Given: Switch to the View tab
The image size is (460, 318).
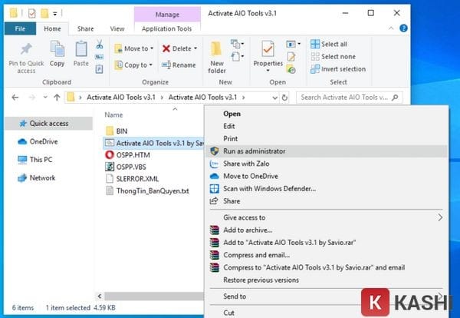Looking at the screenshot, I should pyautogui.click(x=117, y=28).
